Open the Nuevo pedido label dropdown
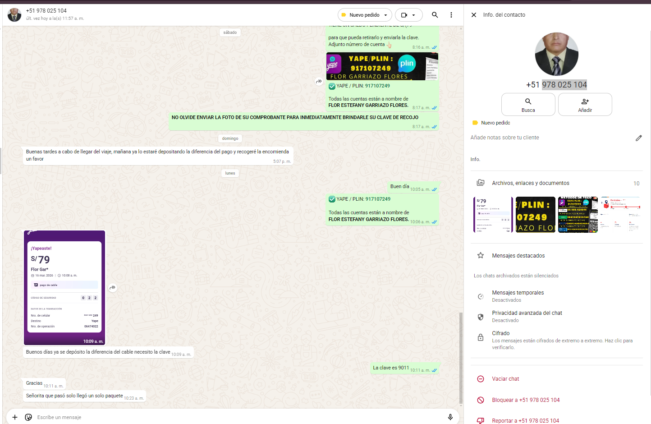Image resolution: width=651 pixels, height=424 pixels. pos(365,15)
